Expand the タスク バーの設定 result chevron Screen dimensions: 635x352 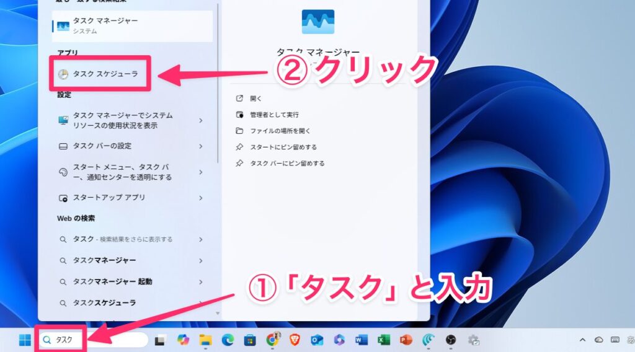click(201, 146)
